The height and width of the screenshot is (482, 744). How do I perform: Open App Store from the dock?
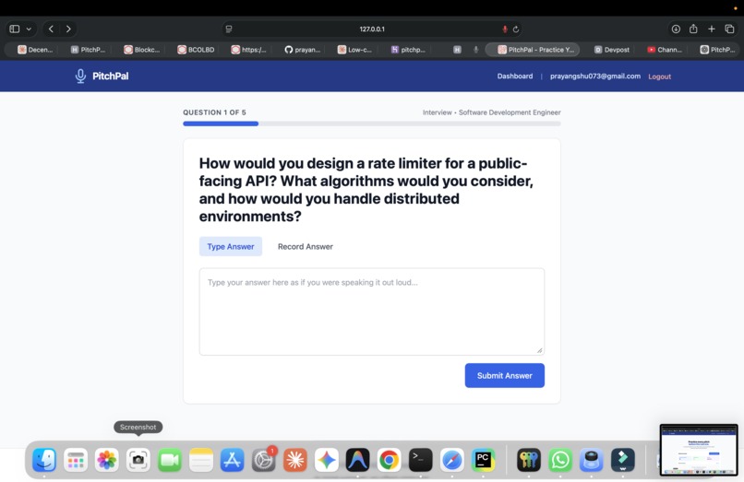click(233, 460)
